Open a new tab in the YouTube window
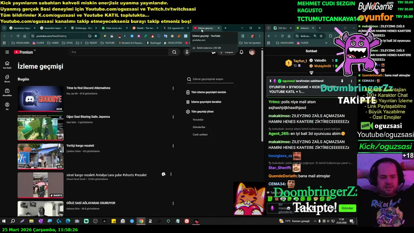This screenshot has width=414, height=233. pyautogui.click(x=225, y=28)
